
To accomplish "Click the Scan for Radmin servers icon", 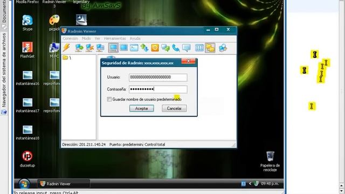I will tap(223, 48).
